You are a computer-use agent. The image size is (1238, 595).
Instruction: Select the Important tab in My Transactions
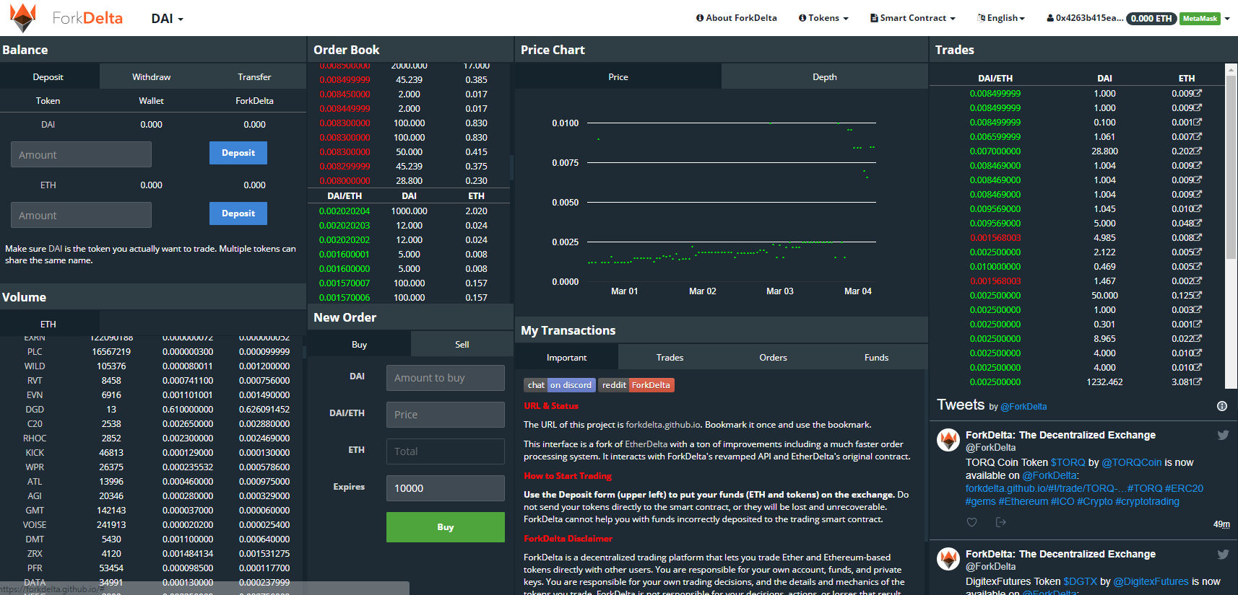click(566, 357)
